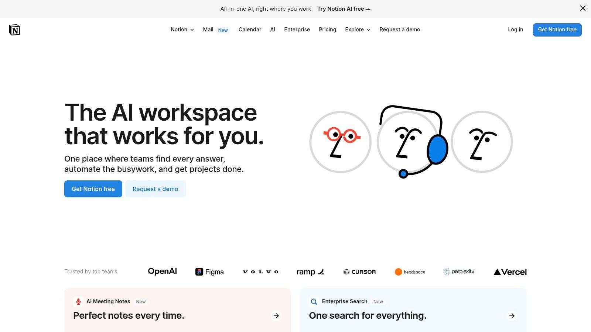Viewport: 591px width, 332px height.
Task: Click the AI Meeting Notes microphone icon
Action: tap(78, 302)
